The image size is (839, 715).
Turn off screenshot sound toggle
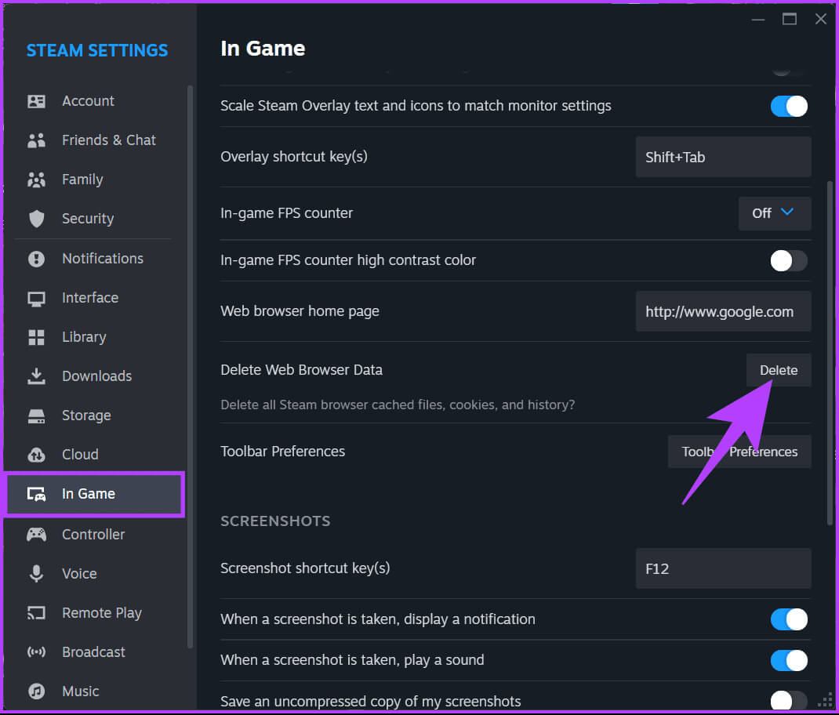coord(789,660)
